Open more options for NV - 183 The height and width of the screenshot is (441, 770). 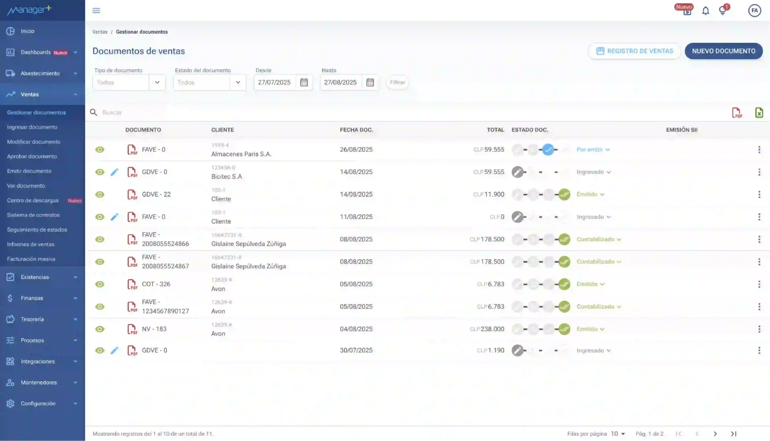click(x=759, y=329)
